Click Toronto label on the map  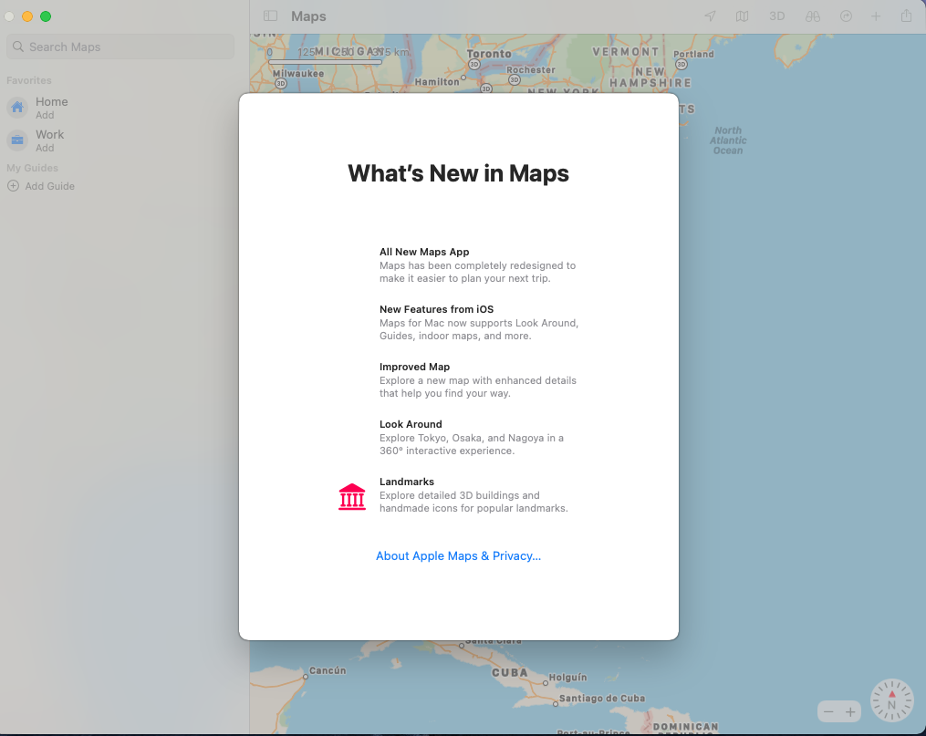[x=489, y=54]
